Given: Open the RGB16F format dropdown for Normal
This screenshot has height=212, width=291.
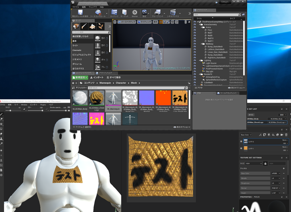Looking at the screenshot, I should (x=276, y=188).
